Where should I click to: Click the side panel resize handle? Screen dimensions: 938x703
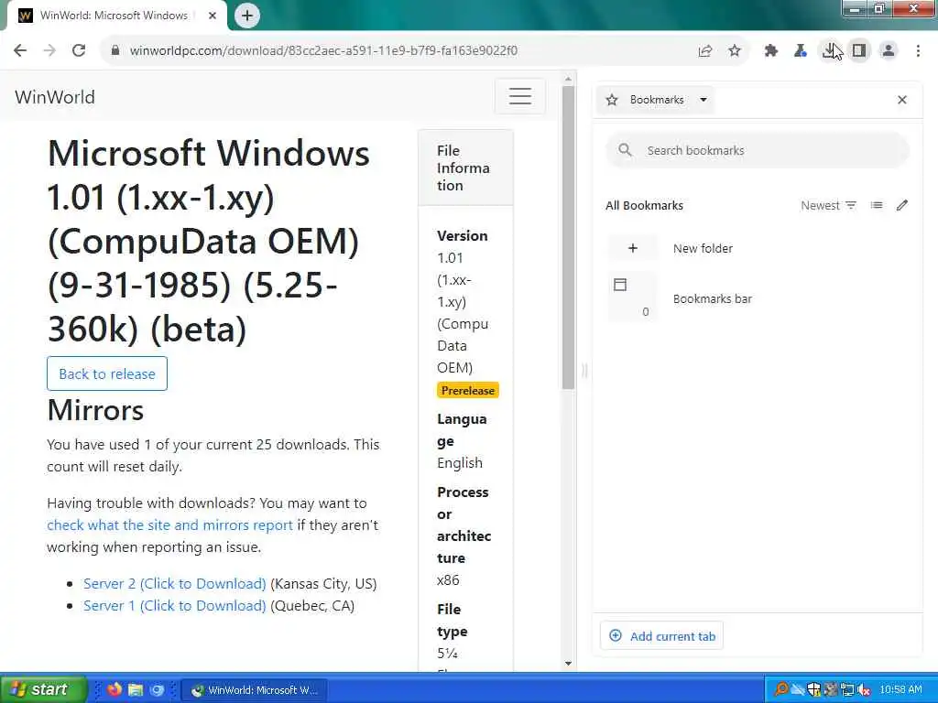584,371
